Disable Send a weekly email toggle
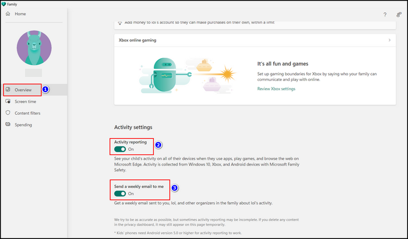 coord(120,194)
